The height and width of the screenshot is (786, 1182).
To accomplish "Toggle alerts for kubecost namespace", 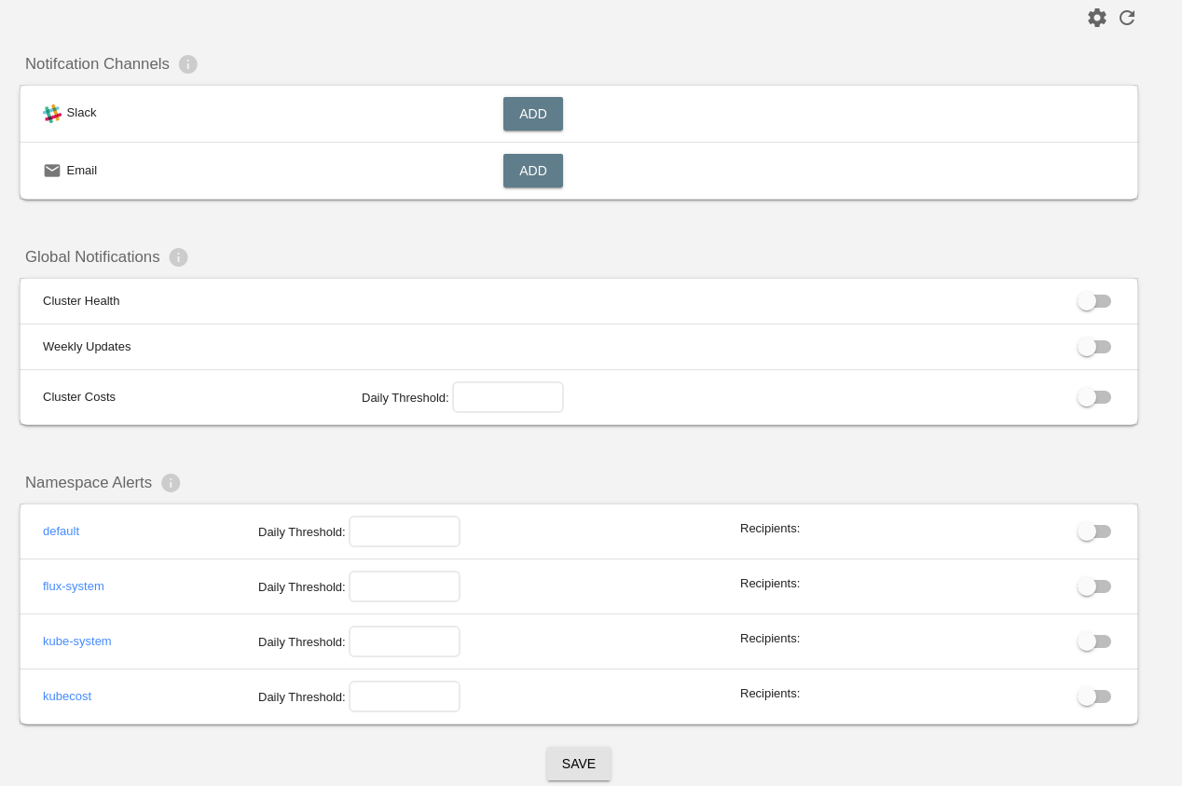I will click(x=1094, y=696).
